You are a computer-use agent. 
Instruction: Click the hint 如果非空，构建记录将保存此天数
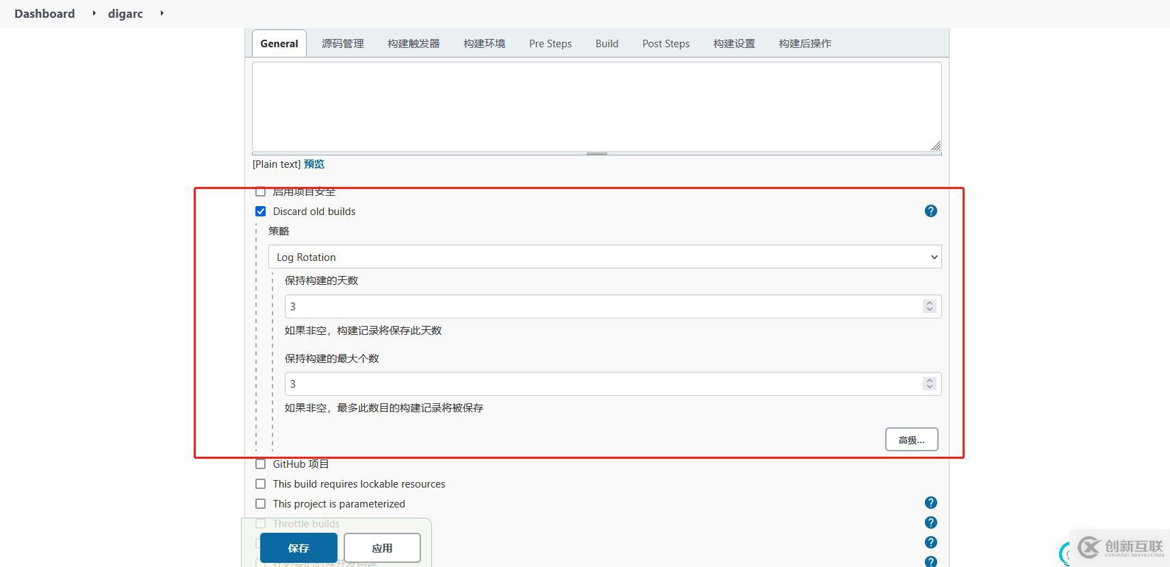[363, 331]
